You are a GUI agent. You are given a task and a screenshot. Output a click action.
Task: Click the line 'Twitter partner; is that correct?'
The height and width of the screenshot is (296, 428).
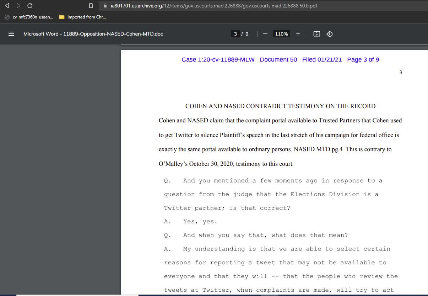pos(227,208)
